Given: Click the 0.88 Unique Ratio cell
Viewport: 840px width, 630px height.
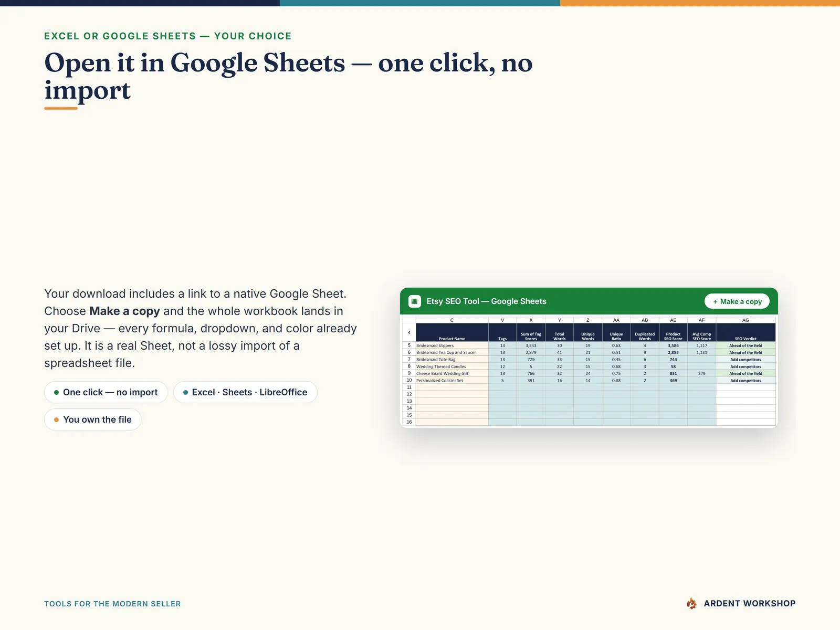Looking at the screenshot, I should point(616,380).
